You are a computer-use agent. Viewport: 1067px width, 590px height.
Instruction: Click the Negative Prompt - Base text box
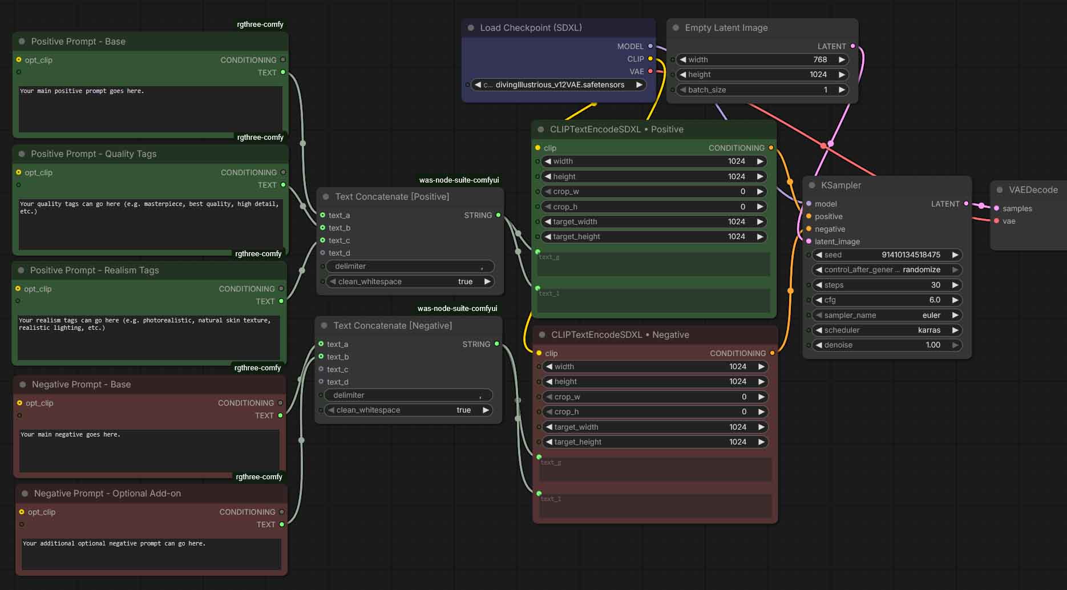(149, 451)
